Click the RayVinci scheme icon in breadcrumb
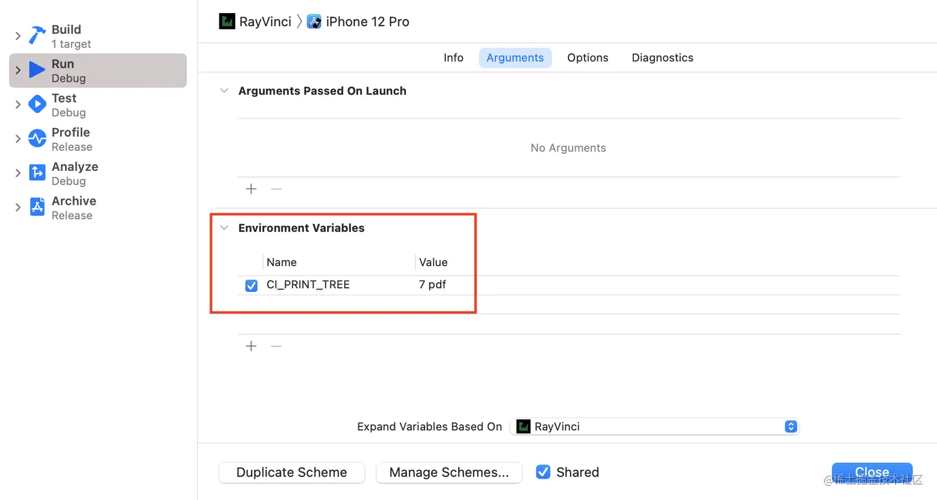The height and width of the screenshot is (500, 937). click(x=227, y=22)
